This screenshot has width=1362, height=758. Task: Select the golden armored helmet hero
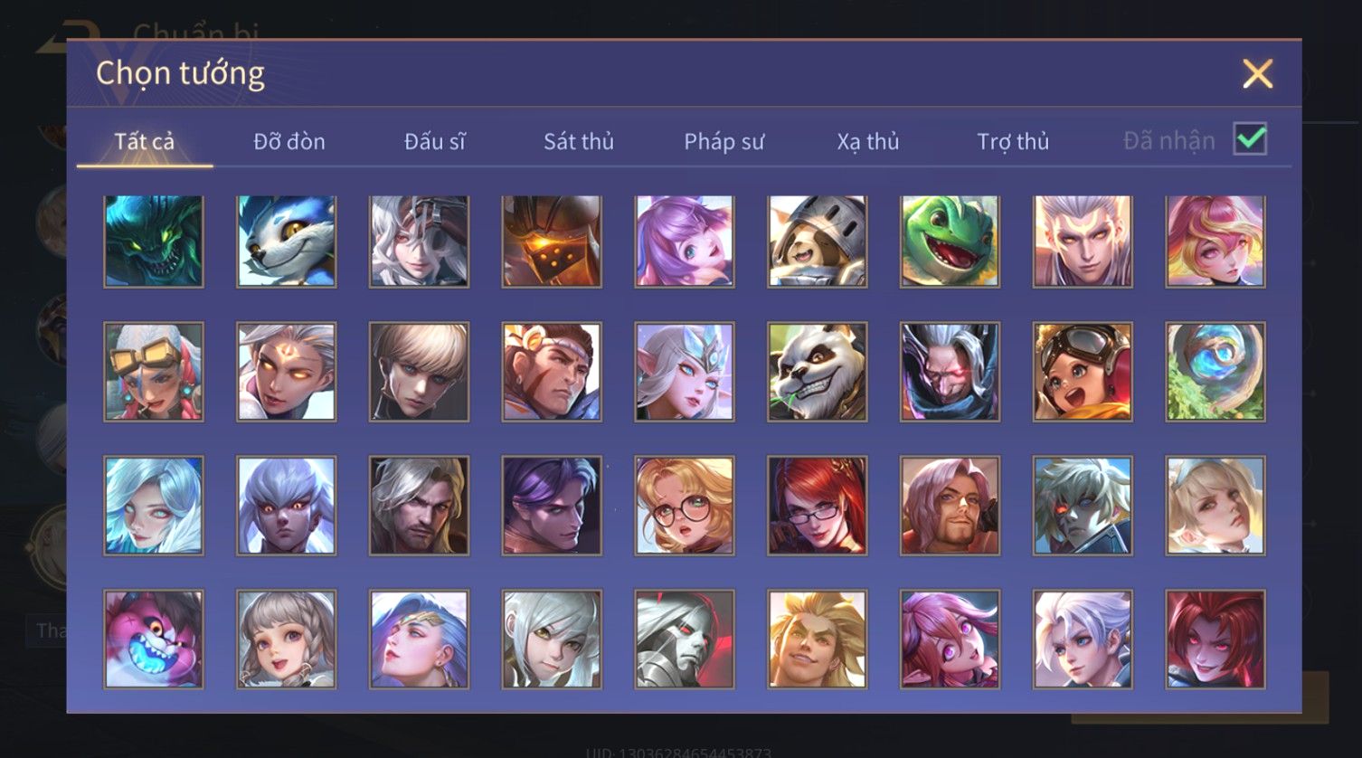[552, 242]
